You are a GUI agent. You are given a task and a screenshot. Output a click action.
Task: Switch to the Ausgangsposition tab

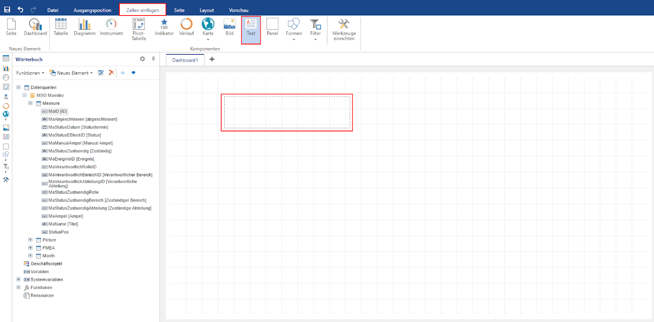coord(92,10)
